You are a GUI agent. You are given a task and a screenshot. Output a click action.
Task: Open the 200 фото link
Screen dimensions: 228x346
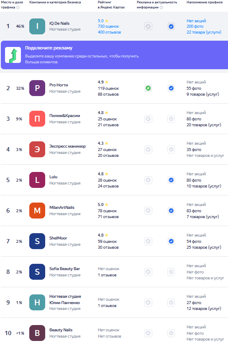tap(195, 26)
